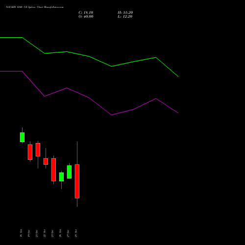Click the '27 Oct' date axis label
245x245 pixels.
pos(68,233)
